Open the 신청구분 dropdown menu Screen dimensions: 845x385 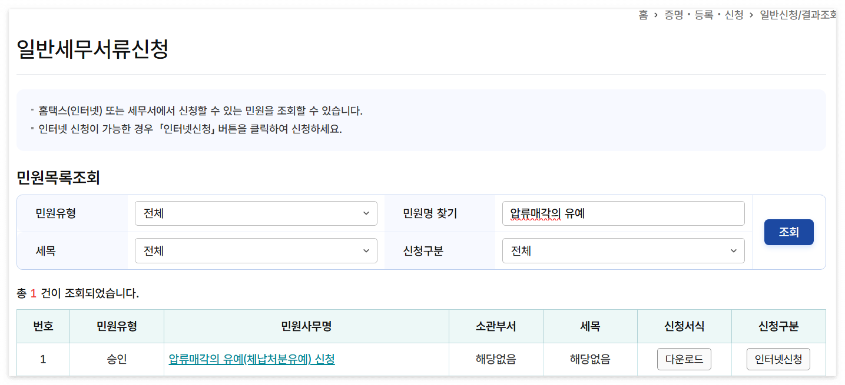point(623,250)
